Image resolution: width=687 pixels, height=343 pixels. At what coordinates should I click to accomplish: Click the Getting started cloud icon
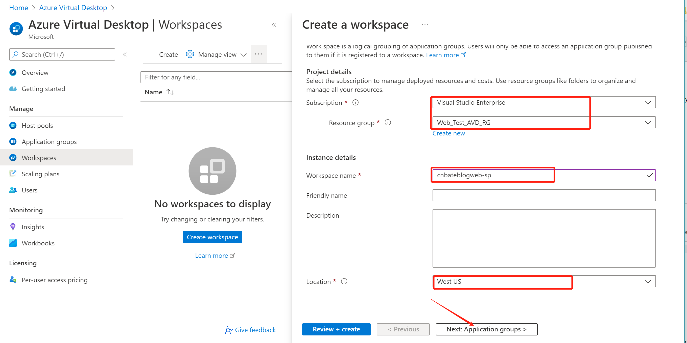click(x=13, y=89)
